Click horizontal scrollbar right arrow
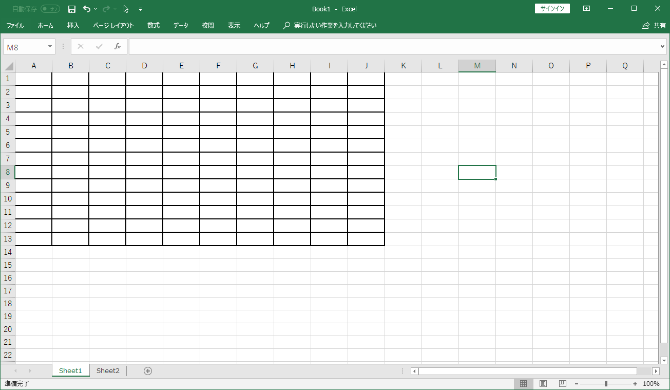Viewport: 670px width, 390px height. coord(656,371)
